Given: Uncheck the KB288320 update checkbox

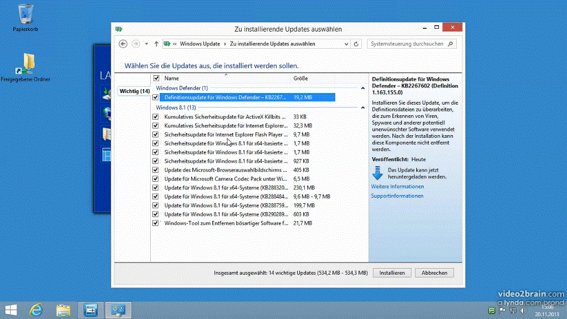Looking at the screenshot, I should pyautogui.click(x=156, y=188).
